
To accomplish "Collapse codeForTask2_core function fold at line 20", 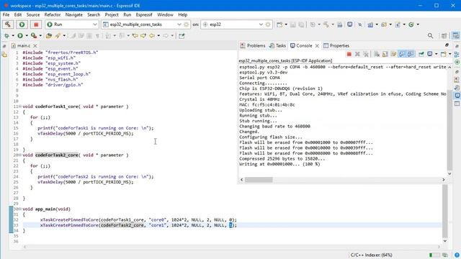I will 20,155.
